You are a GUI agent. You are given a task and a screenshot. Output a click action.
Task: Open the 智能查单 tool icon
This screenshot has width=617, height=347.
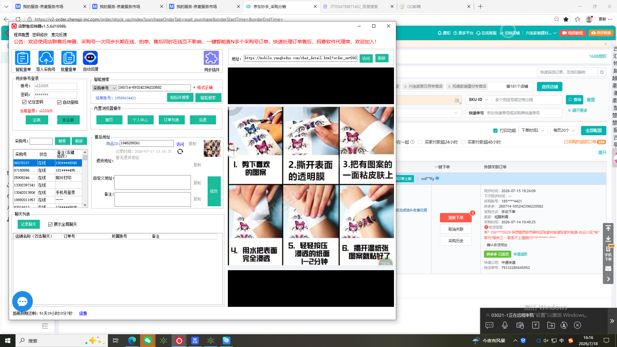pyautogui.click(x=23, y=58)
